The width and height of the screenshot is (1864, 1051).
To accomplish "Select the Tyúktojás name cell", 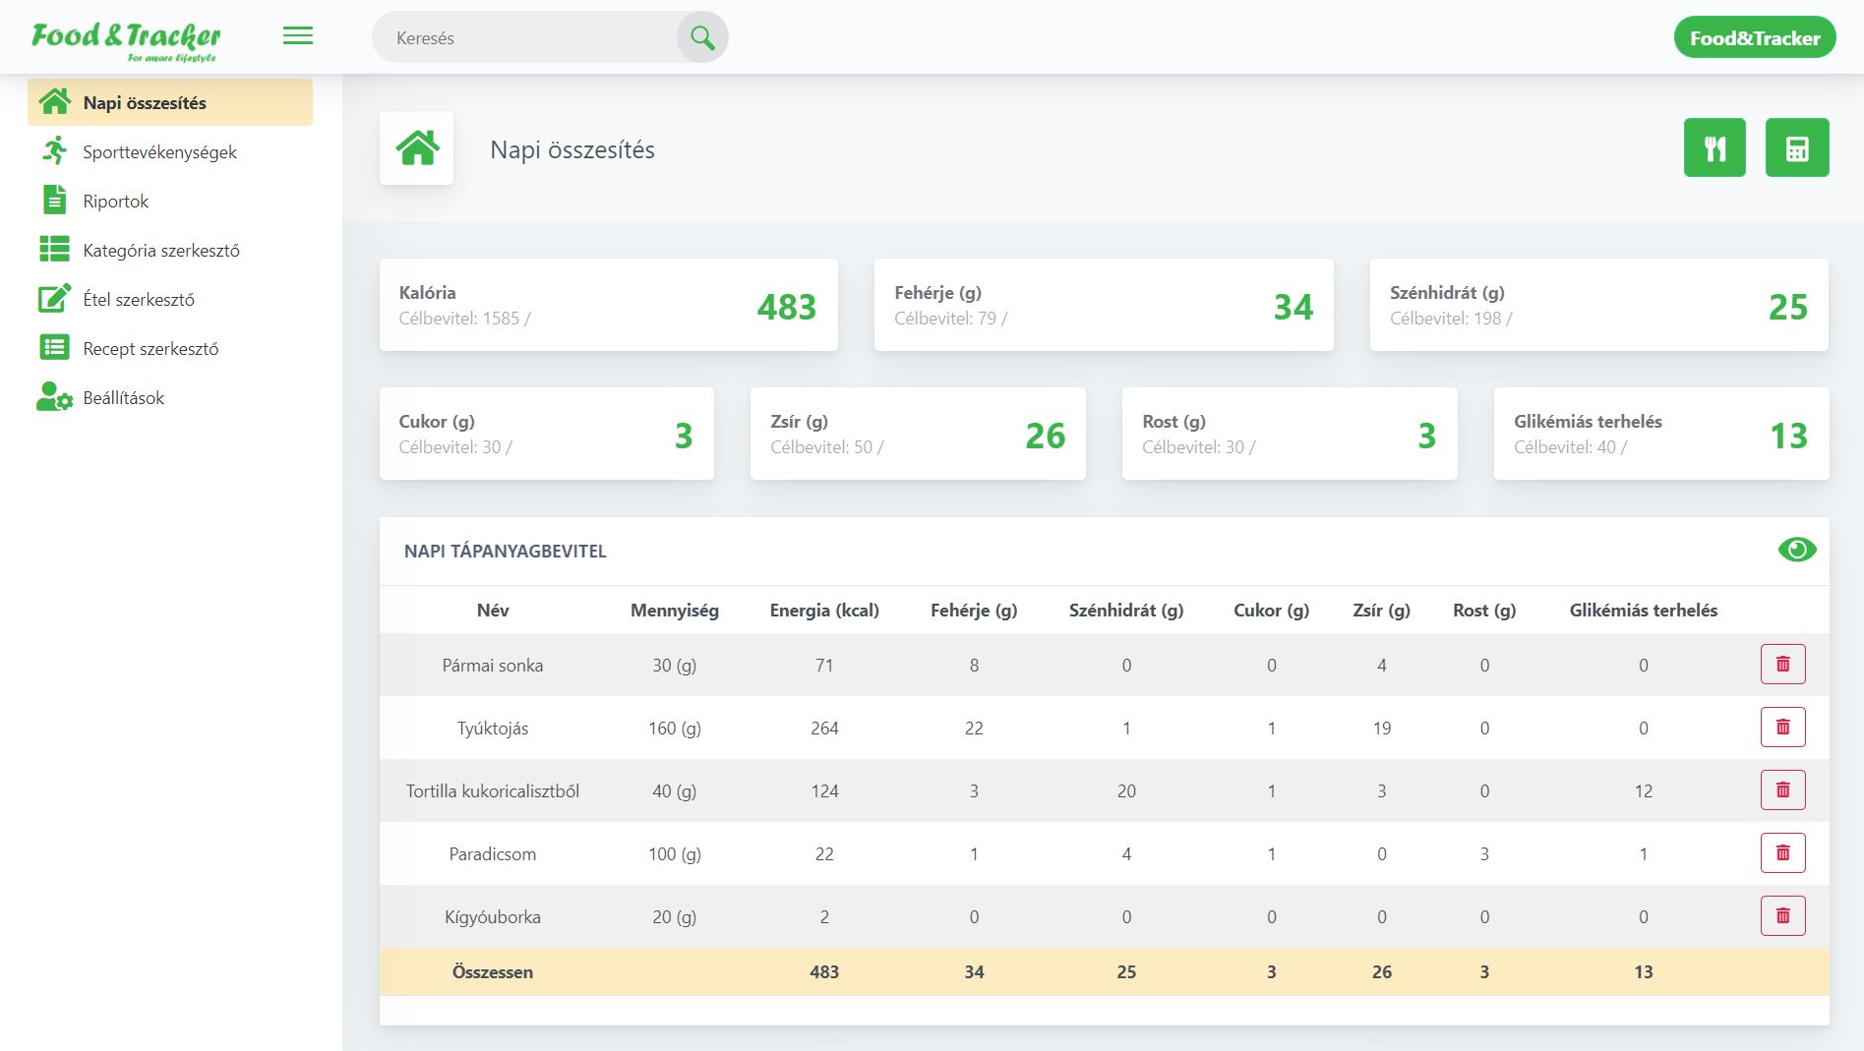I will 493,728.
